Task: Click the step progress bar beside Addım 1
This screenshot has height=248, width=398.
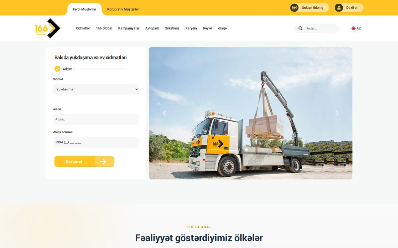Action: [x=101, y=69]
